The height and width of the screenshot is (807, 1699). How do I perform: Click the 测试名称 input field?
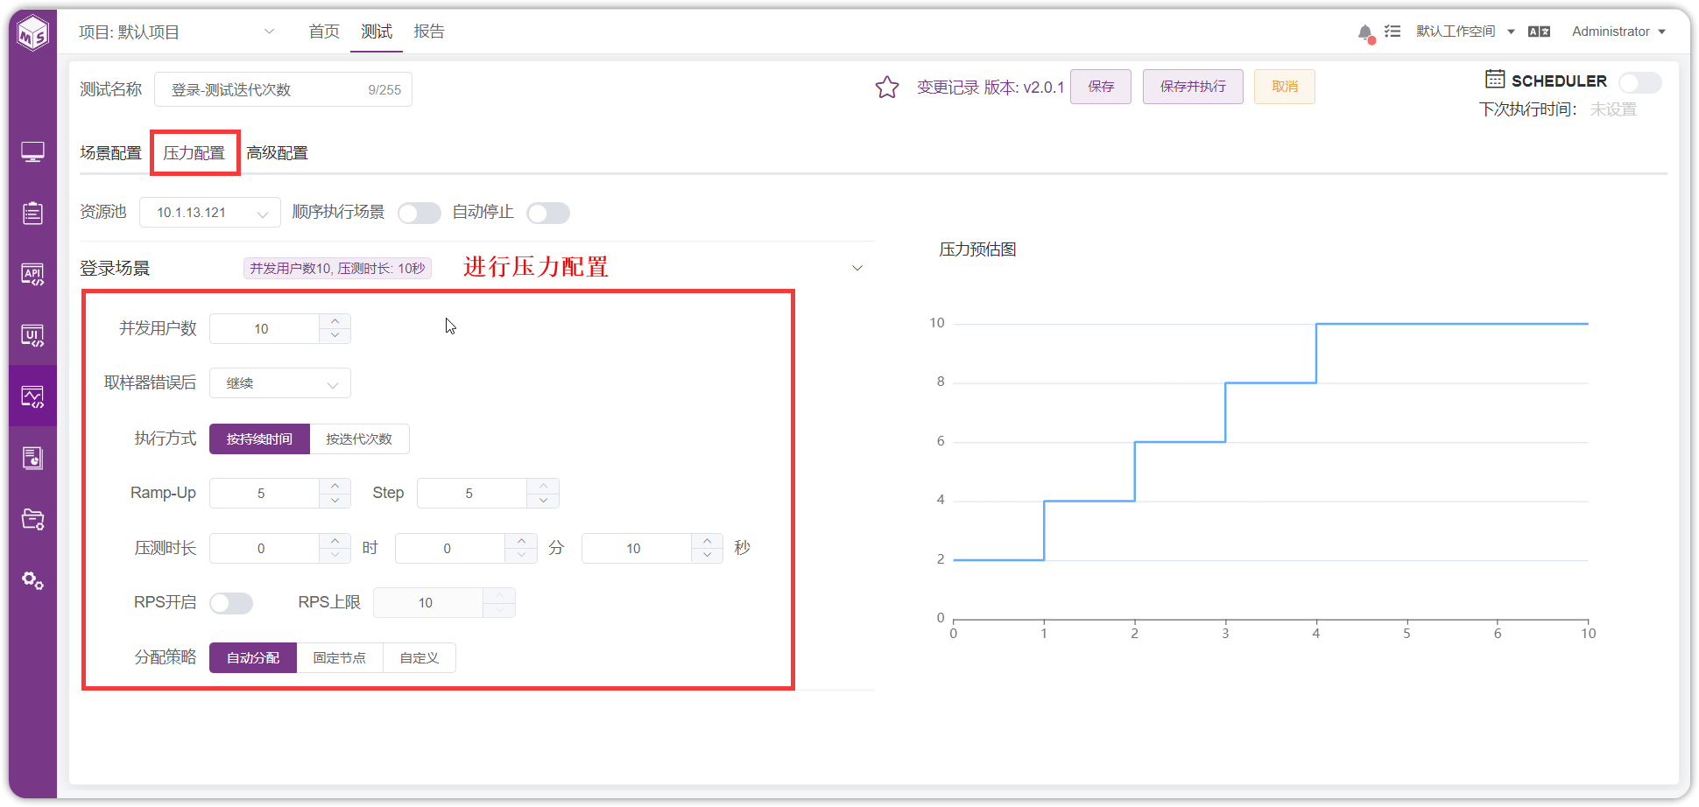click(x=283, y=89)
